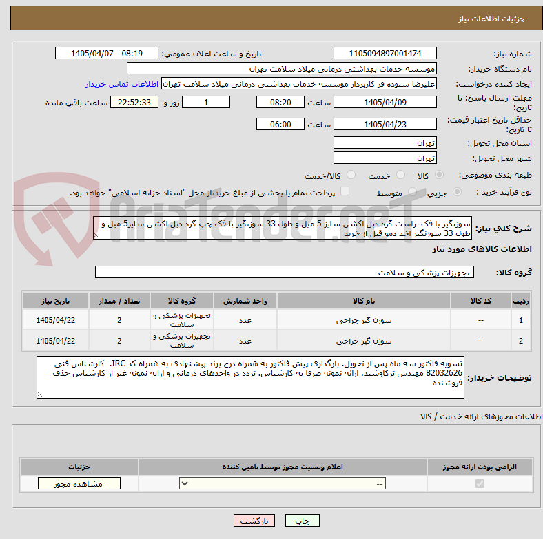Click the تاریخ نیاز column header

pyautogui.click(x=55, y=301)
